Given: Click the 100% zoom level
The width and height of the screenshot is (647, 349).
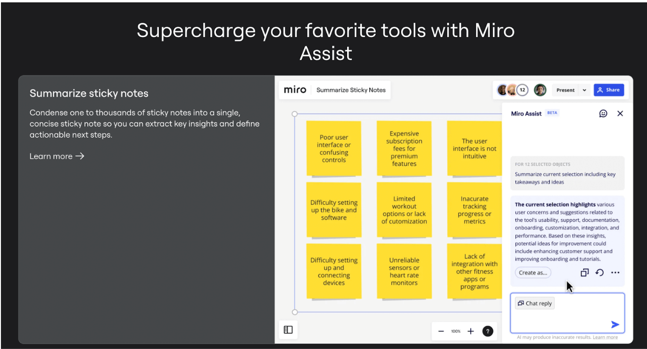Looking at the screenshot, I should coord(456,331).
